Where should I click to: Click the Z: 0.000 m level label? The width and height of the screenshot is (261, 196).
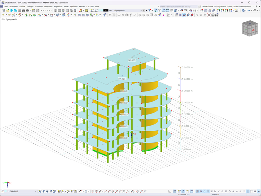(x=186, y=149)
